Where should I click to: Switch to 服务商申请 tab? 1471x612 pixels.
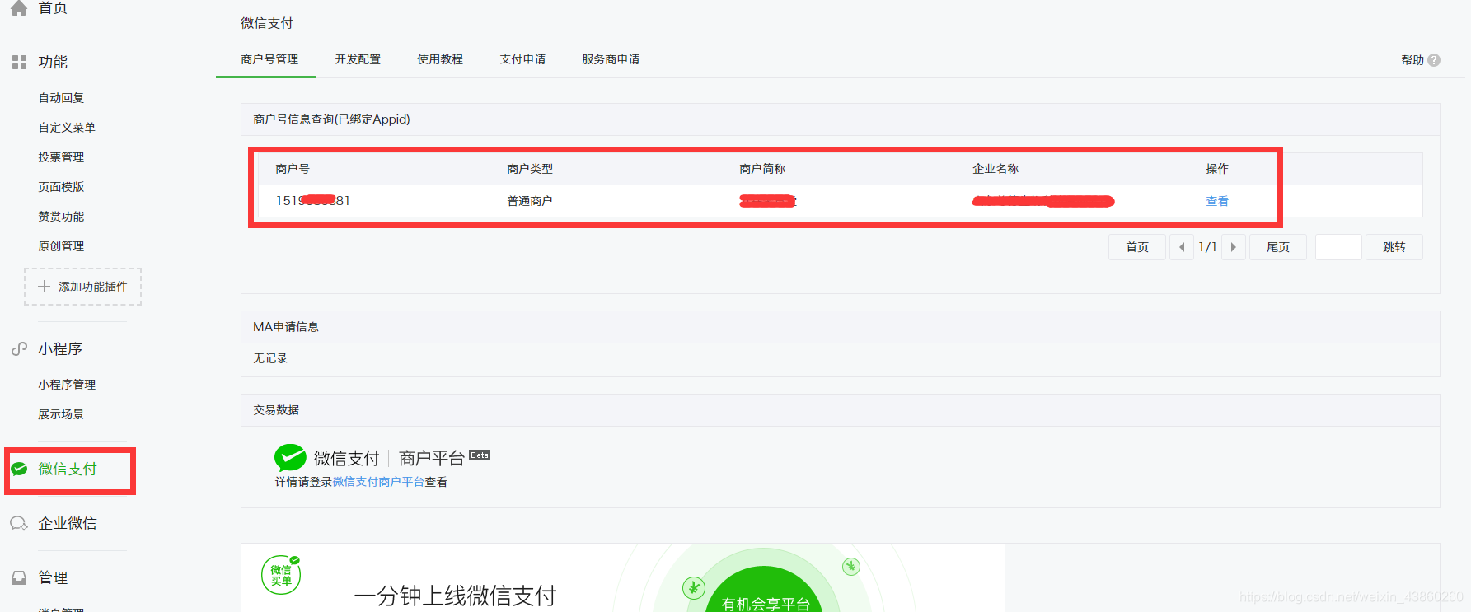611,59
